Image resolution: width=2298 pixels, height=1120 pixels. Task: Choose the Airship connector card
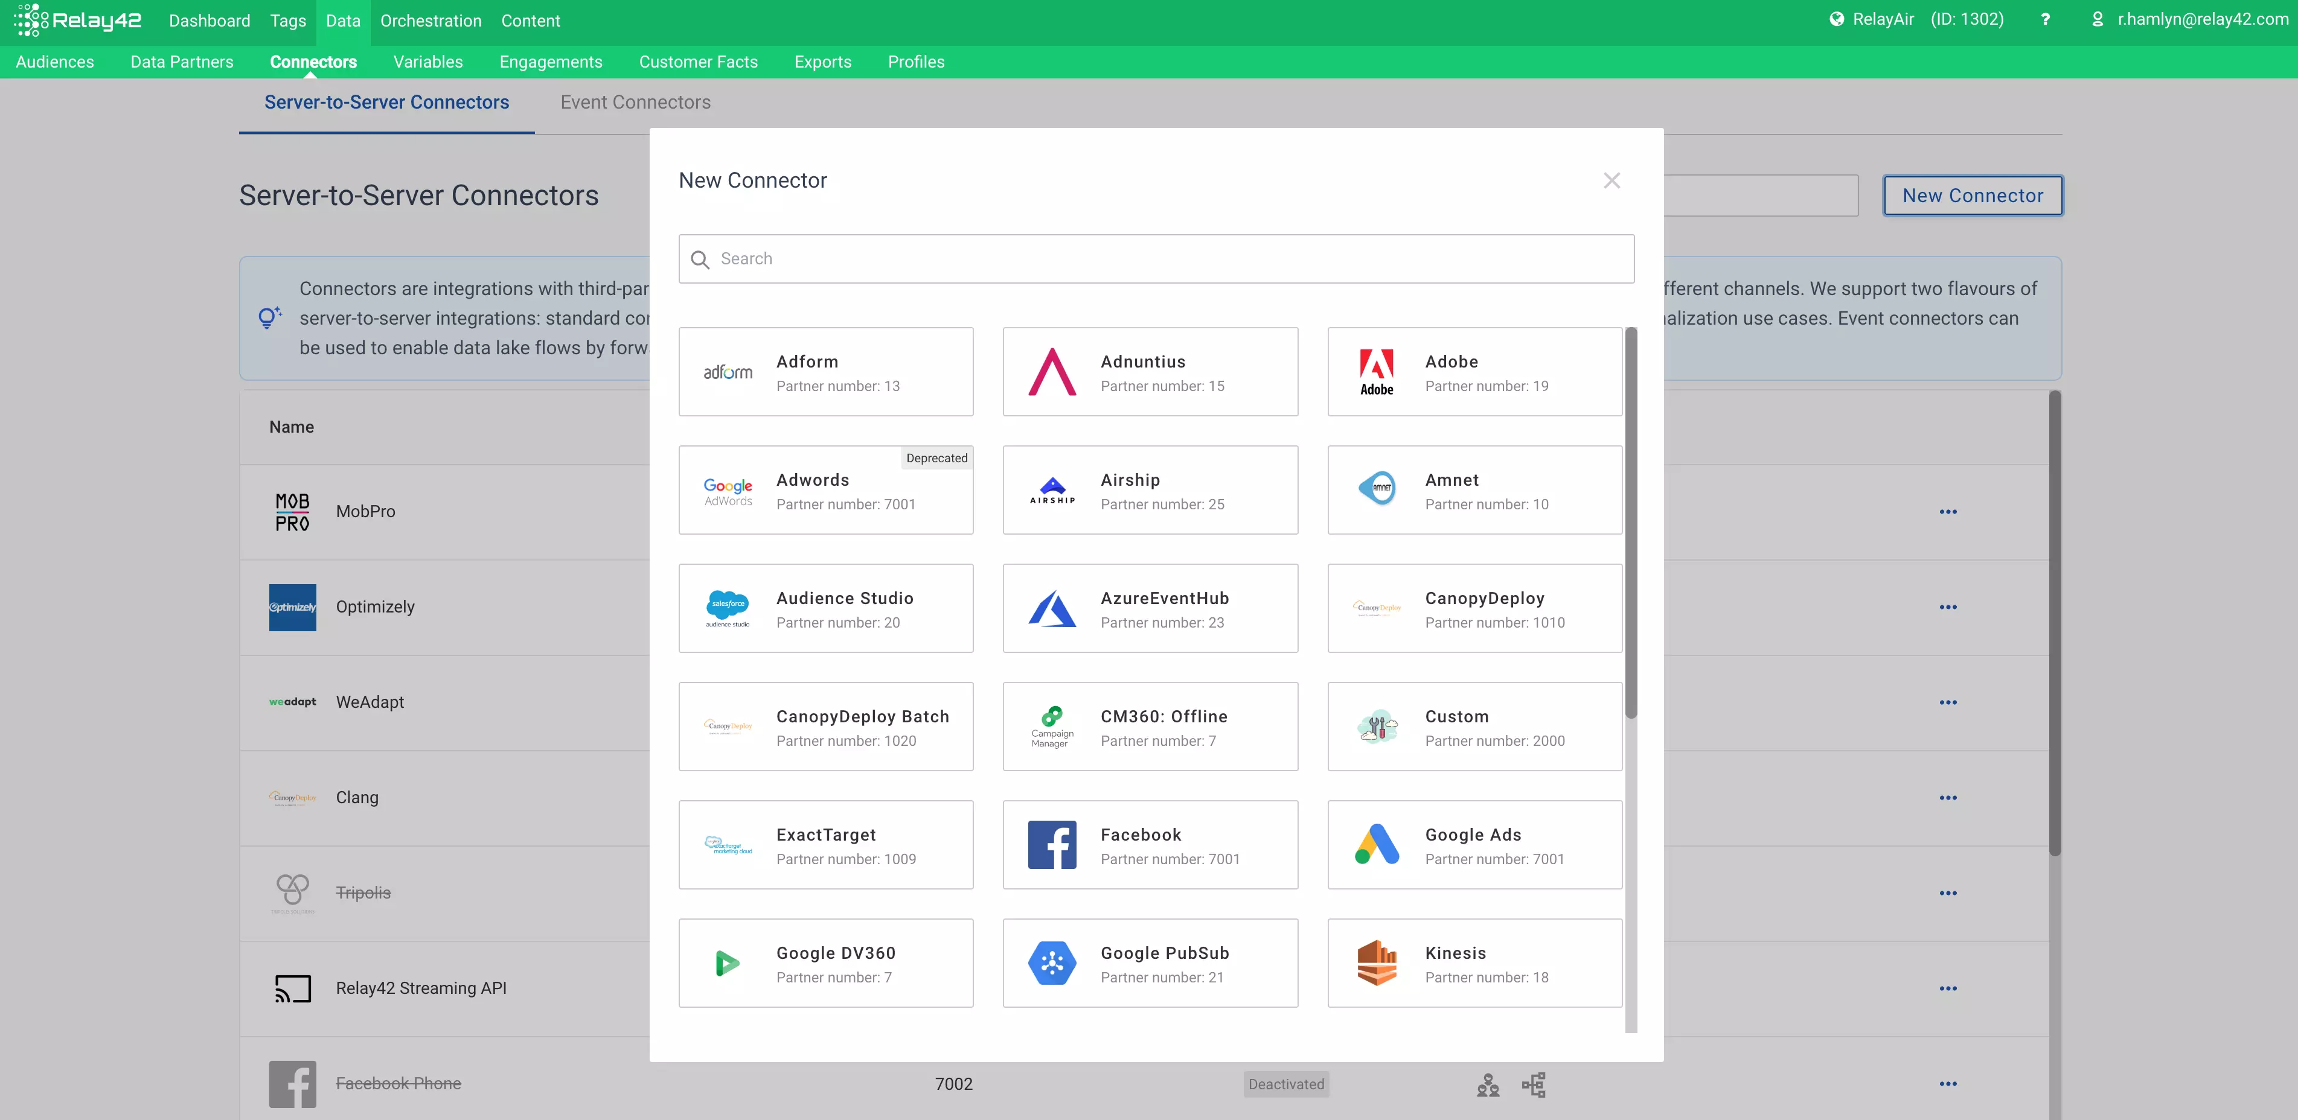[1150, 491]
